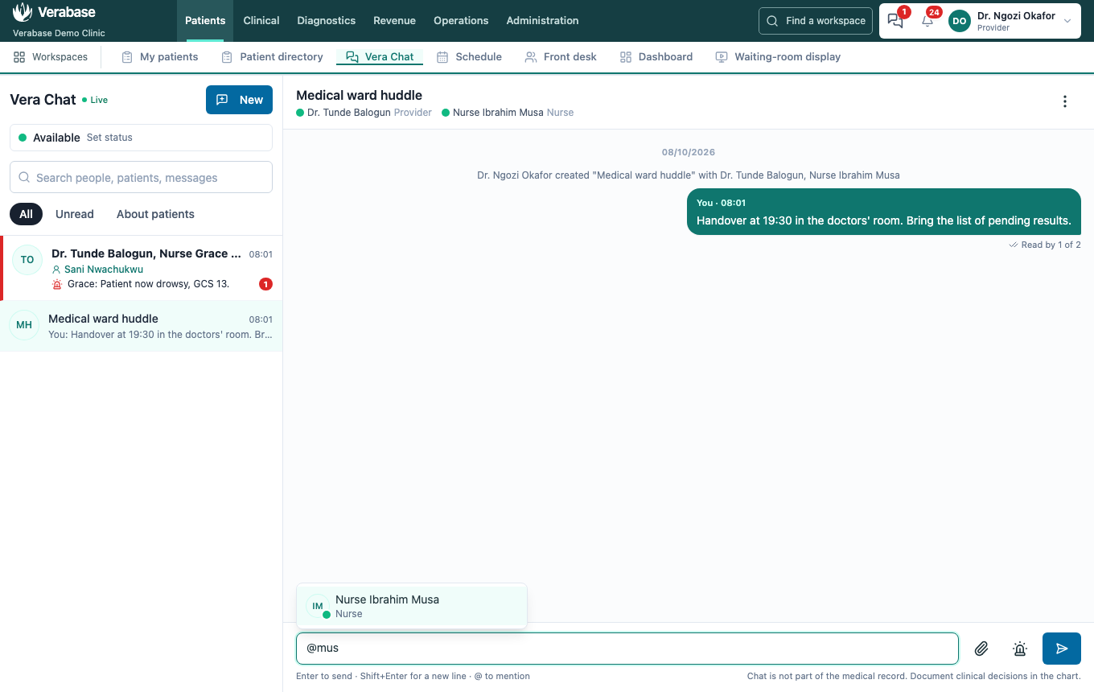The height and width of the screenshot is (692, 1094).
Task: Open the chat messages icon in header
Action: (895, 21)
